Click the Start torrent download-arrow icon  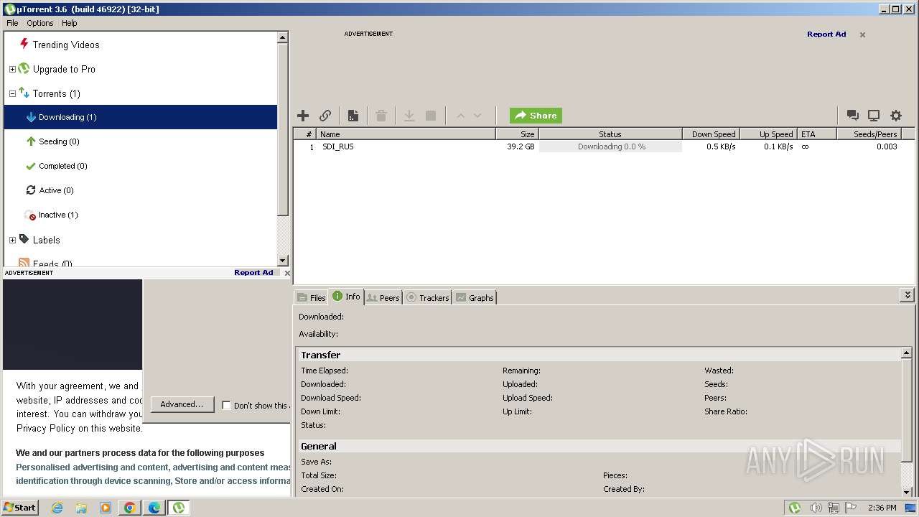pyautogui.click(x=409, y=116)
